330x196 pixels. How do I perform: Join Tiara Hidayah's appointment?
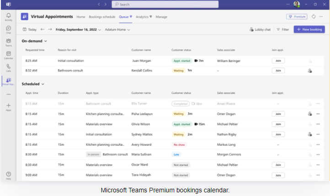tap(278, 175)
